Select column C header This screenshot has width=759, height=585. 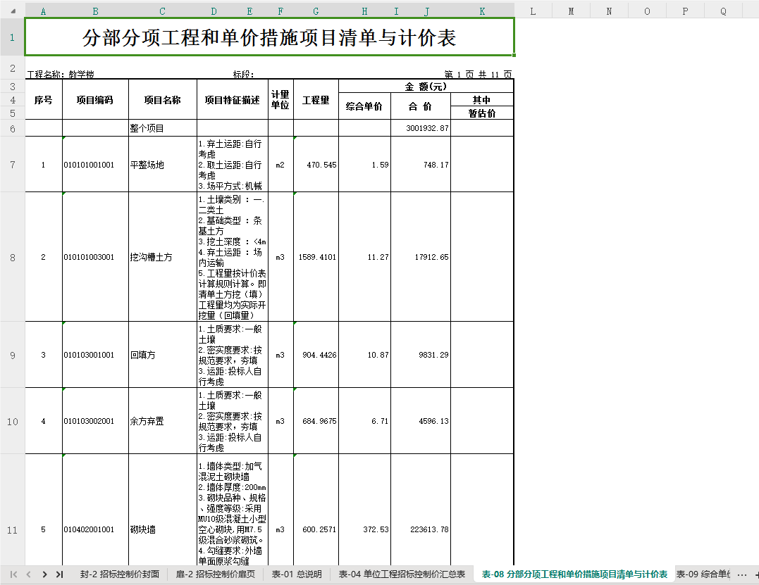pyautogui.click(x=162, y=11)
